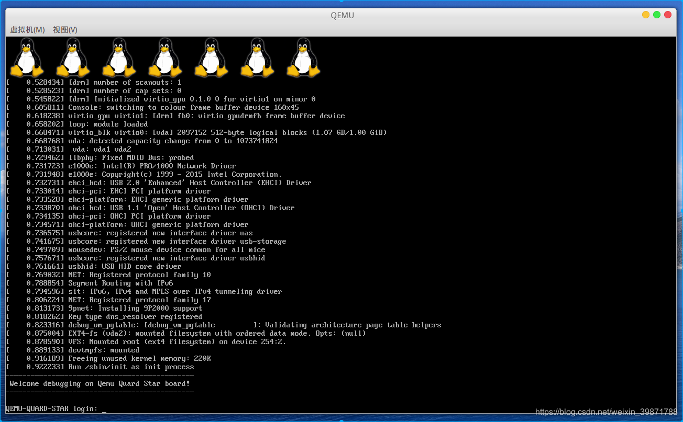Click 'Freeing unused kernel memory: 220K' line
Viewport: 683px width, 422px height.
[108, 358]
